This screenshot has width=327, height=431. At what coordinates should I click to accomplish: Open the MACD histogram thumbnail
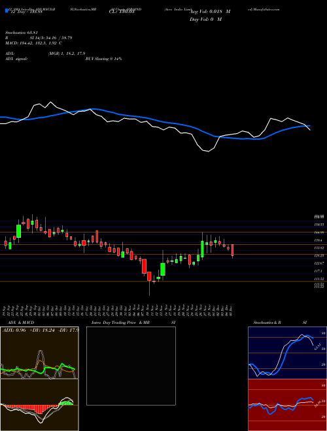(x=39, y=405)
